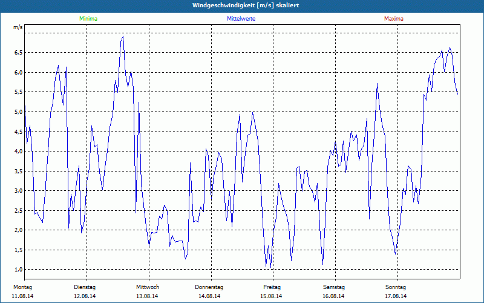Click the date 11.08.14
484x303 pixels.
[22, 296]
